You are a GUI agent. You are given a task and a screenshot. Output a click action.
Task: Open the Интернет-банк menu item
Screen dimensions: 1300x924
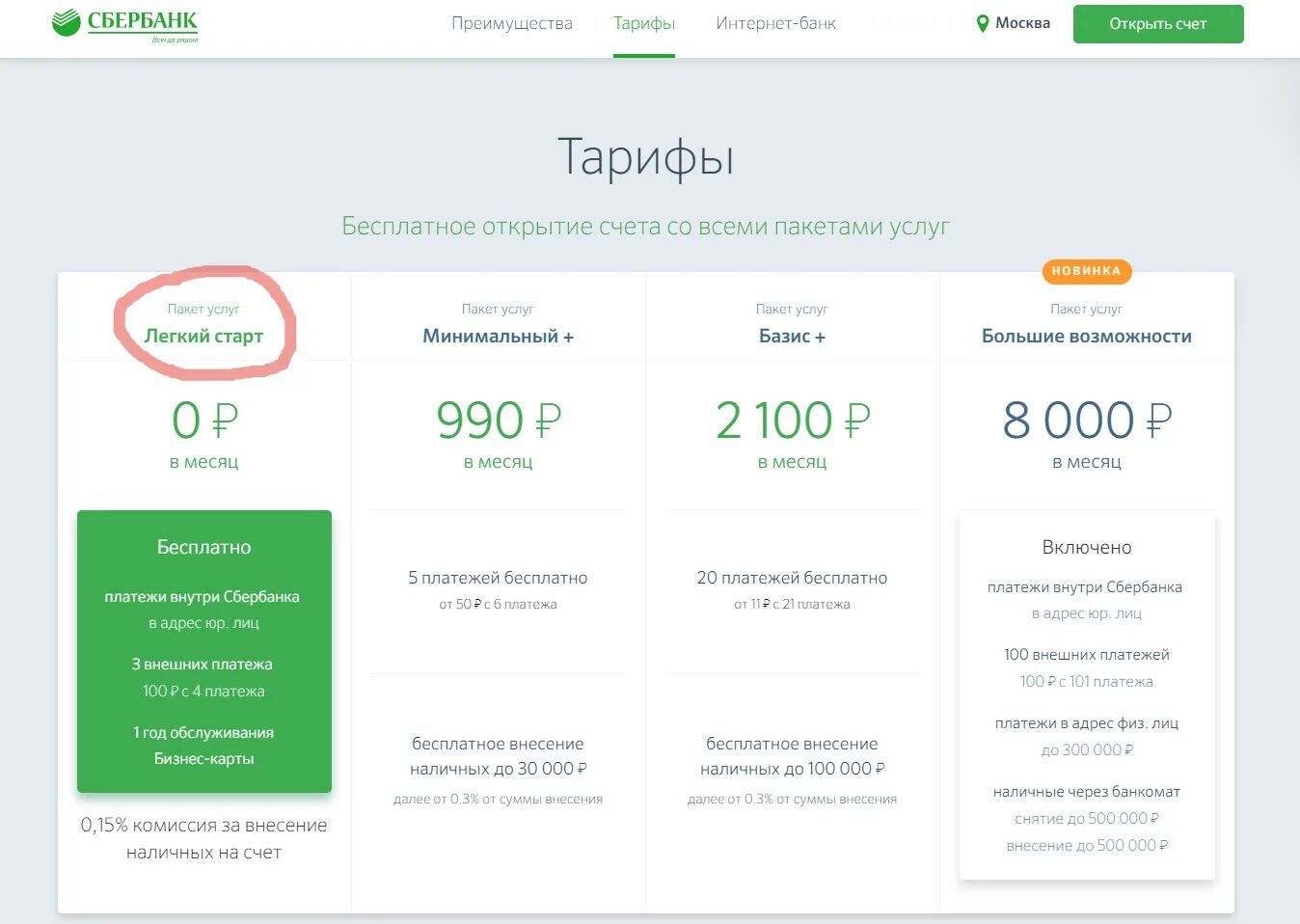pyautogui.click(x=775, y=22)
